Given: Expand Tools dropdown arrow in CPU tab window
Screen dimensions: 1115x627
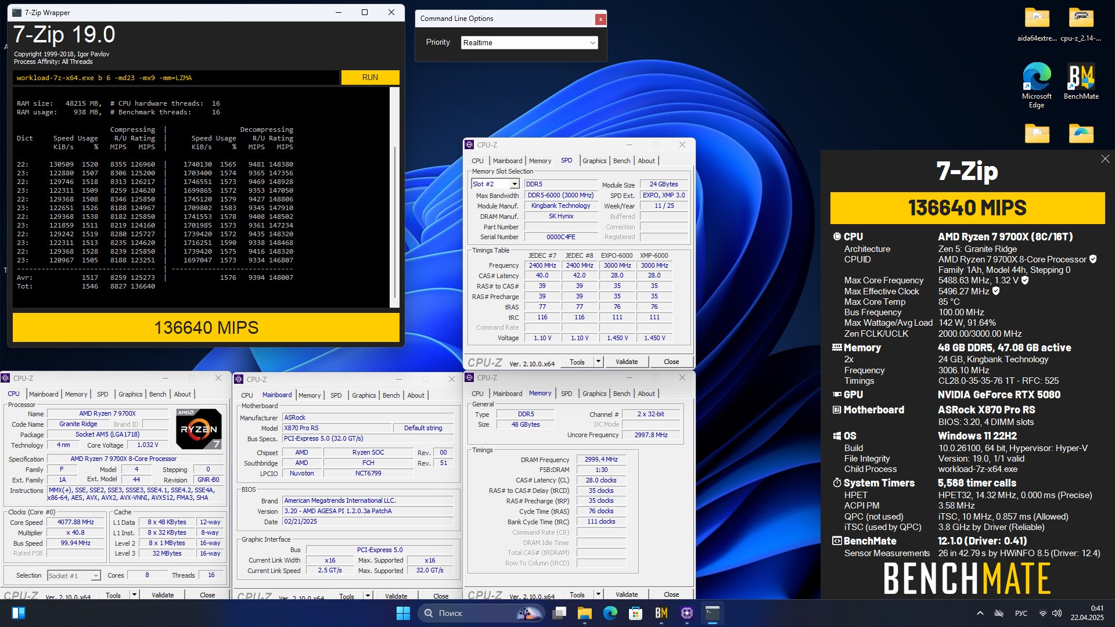Looking at the screenshot, I should tap(134, 595).
